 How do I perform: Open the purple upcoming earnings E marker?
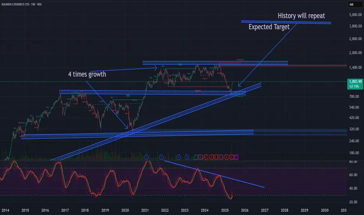(x=236, y=157)
